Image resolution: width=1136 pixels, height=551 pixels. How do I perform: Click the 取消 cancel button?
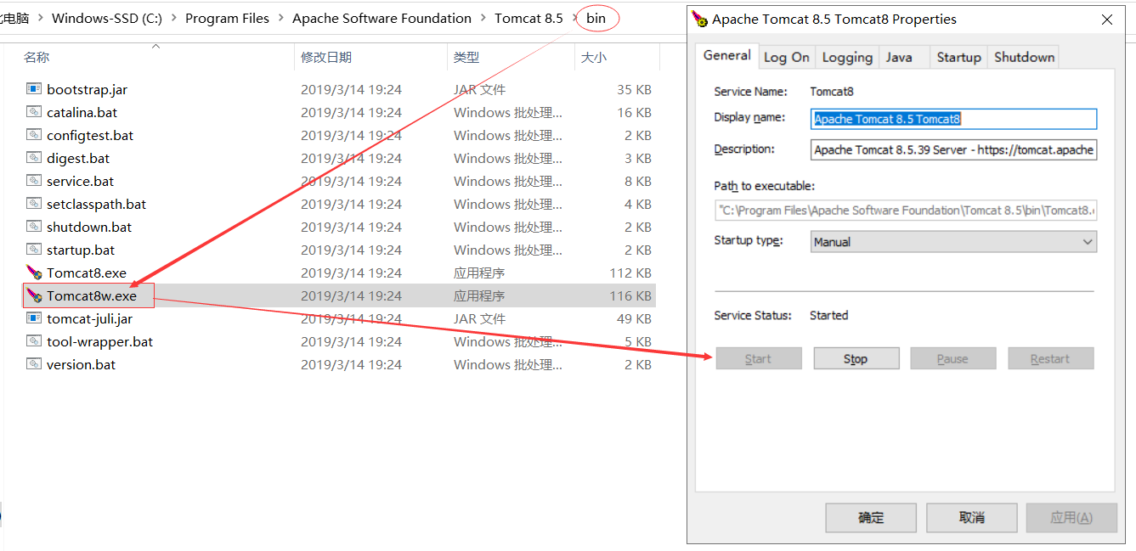[971, 517]
